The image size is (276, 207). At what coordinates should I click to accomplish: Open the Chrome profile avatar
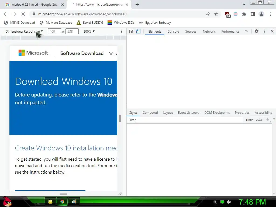coord(261,14)
